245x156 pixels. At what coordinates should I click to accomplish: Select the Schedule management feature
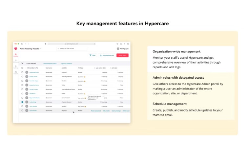click(191, 109)
